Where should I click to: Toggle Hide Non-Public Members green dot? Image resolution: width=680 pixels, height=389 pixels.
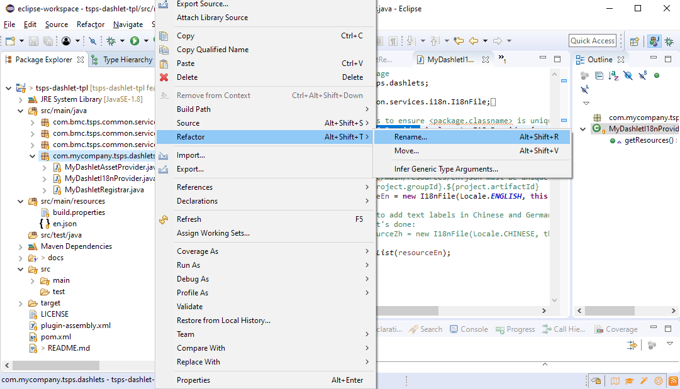click(x=657, y=76)
